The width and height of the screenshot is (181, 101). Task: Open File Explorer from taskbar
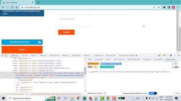(x=72, y=98)
